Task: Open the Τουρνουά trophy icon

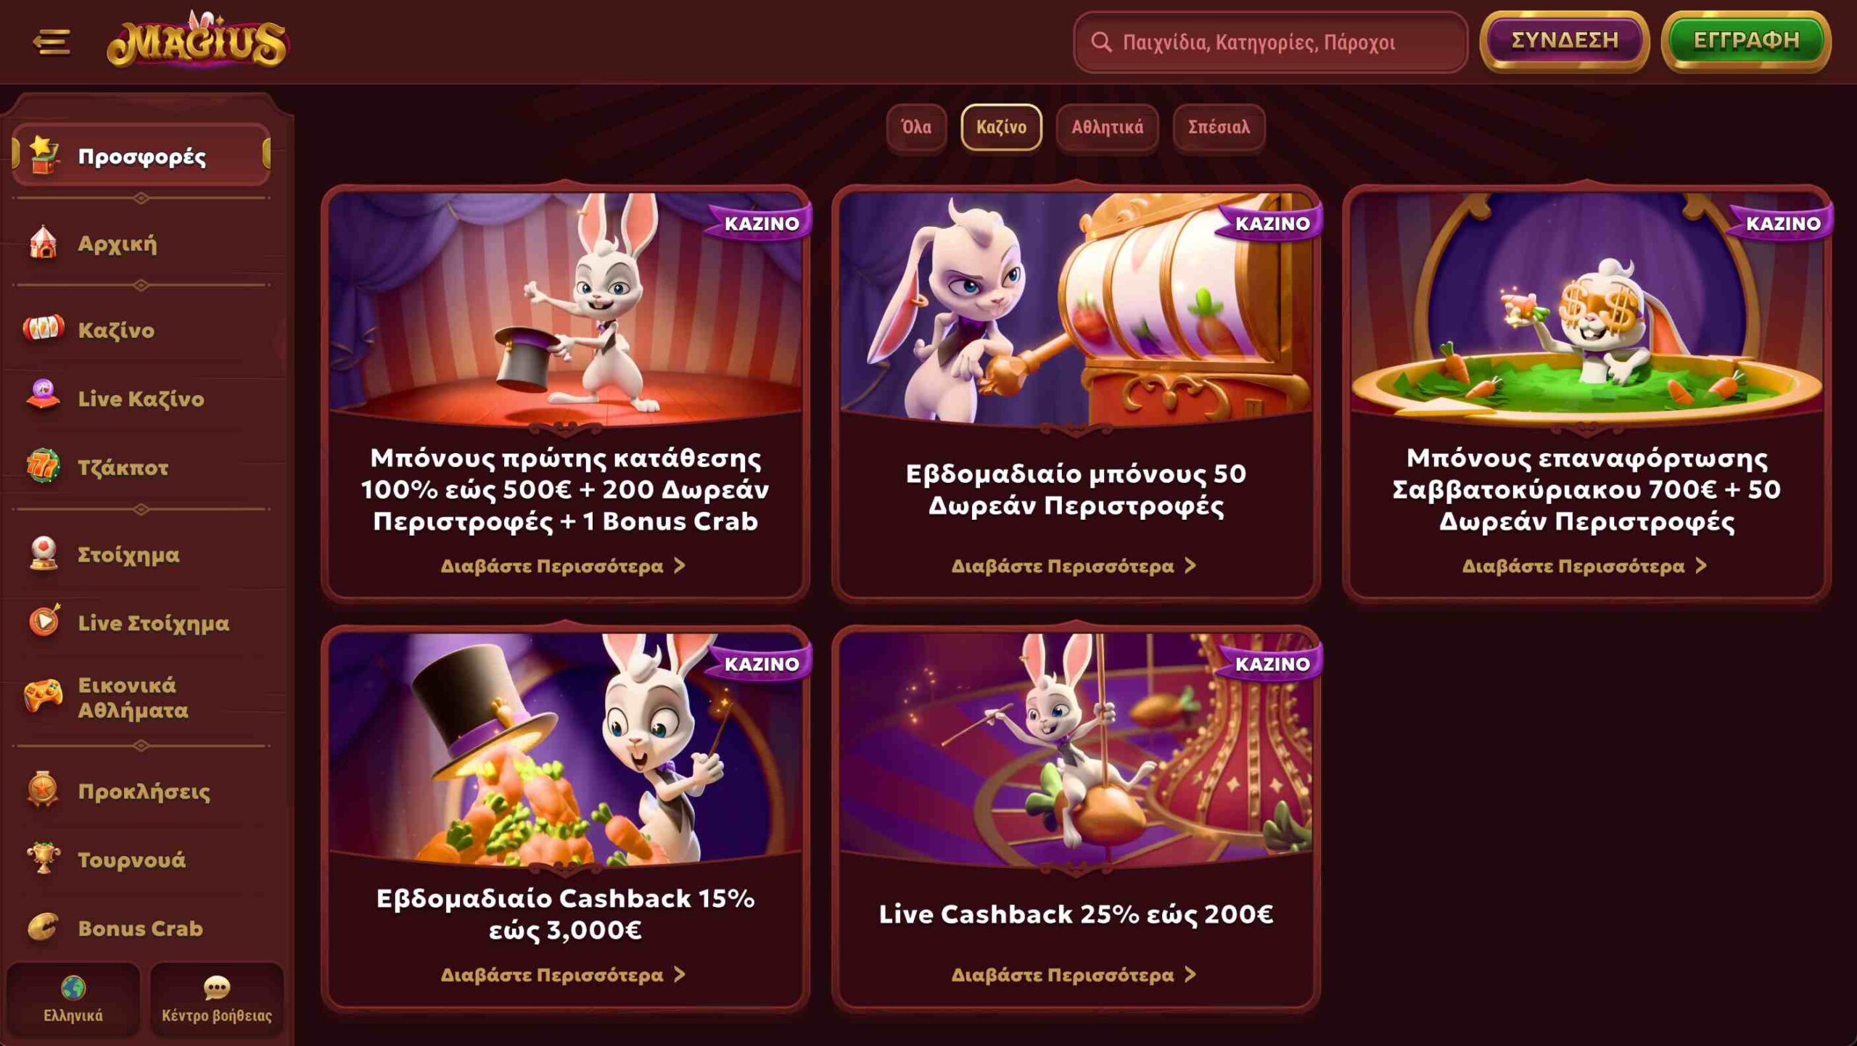Action: coord(44,858)
